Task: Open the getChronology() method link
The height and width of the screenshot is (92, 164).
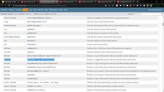Action: tap(34, 26)
